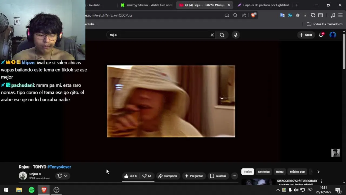Open the sidebar search panel icon

pyautogui.click(x=321, y=15)
